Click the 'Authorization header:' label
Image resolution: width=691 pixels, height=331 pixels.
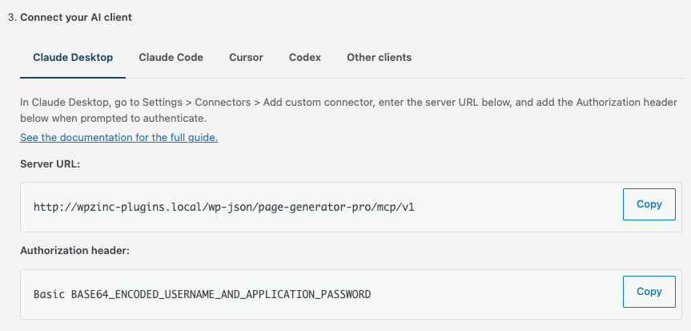coord(75,251)
